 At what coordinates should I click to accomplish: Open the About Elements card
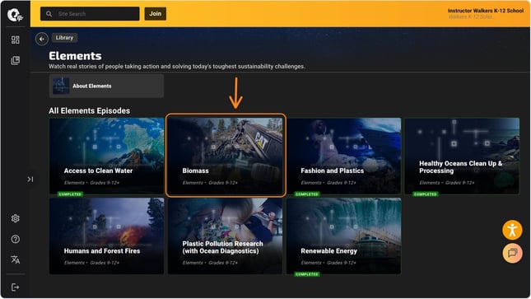[106, 86]
